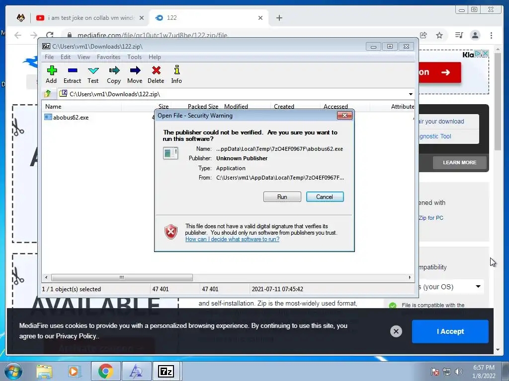Expand the '(your OS)' dropdown on the page

[x=478, y=286]
